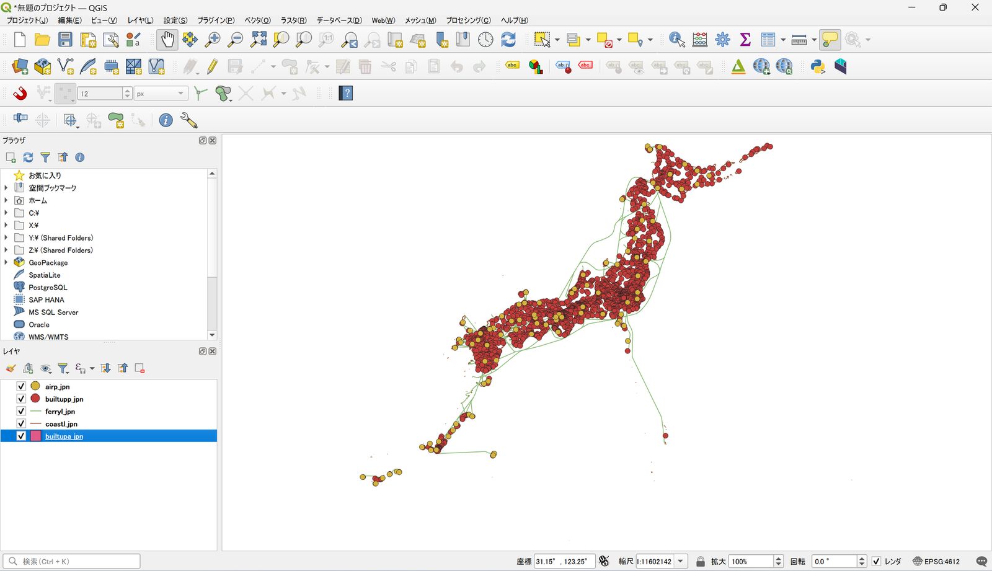
Task: Click the filter legend icon in Layers panel
Action: tap(63, 368)
